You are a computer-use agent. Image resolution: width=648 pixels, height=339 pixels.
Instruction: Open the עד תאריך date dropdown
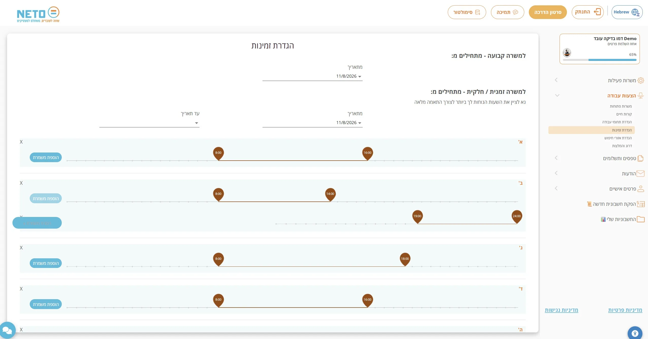pos(149,123)
